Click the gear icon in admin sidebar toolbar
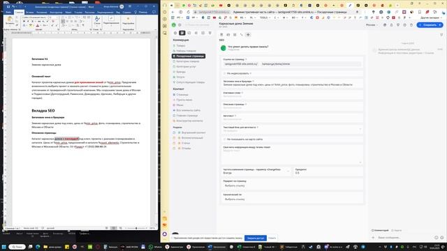The image size is (447, 251). coord(175,33)
